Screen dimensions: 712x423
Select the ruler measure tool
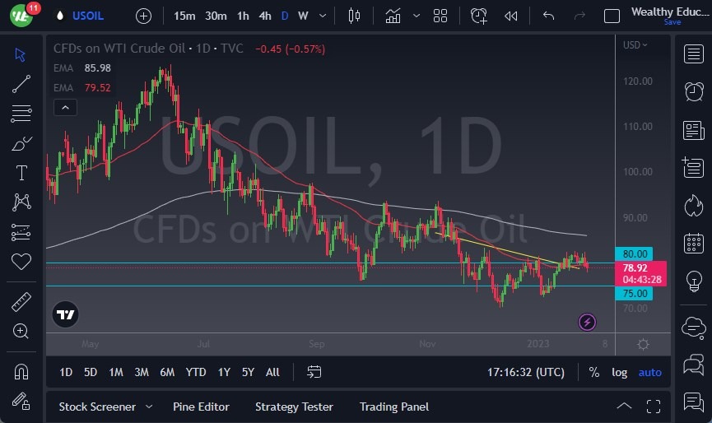(21, 303)
